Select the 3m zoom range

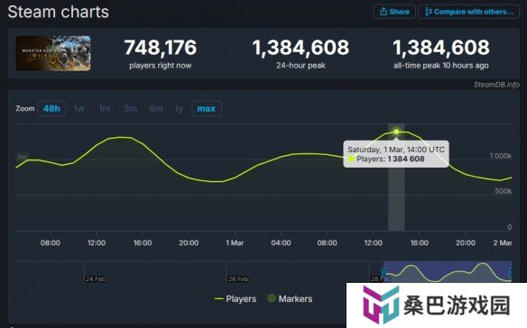pyautogui.click(x=130, y=108)
